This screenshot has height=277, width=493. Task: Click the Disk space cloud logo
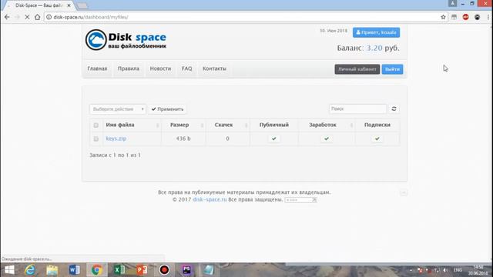pyautogui.click(x=96, y=40)
